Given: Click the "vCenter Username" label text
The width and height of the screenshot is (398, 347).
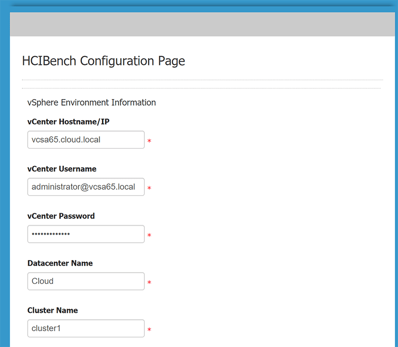Looking at the screenshot, I should 62,169.
